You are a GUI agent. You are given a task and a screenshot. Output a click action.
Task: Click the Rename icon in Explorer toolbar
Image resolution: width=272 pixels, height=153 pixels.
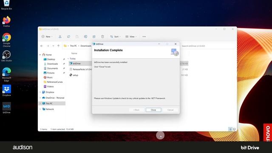[x=85, y=37]
